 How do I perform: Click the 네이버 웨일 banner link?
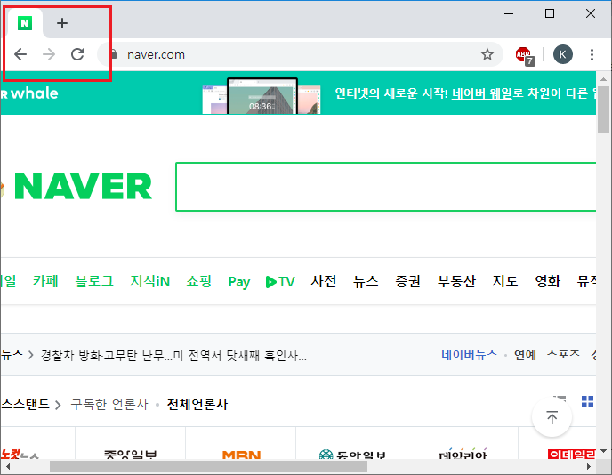coord(481,93)
